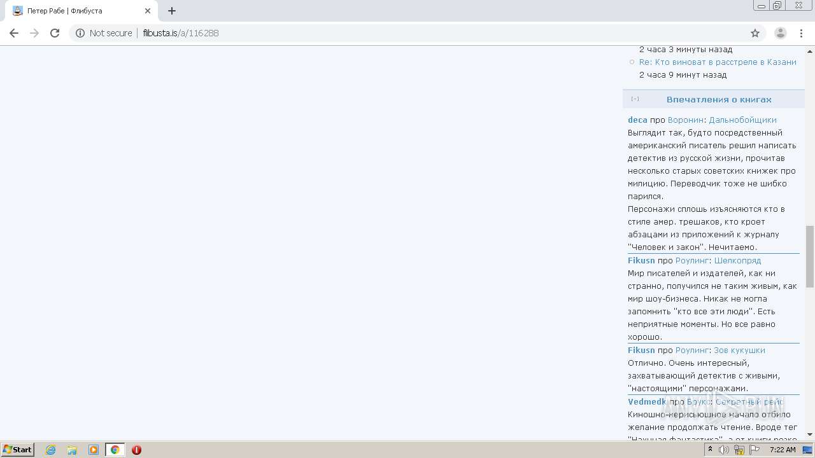815x458 pixels.
Task: Open user deca profile link
Action: [x=637, y=120]
